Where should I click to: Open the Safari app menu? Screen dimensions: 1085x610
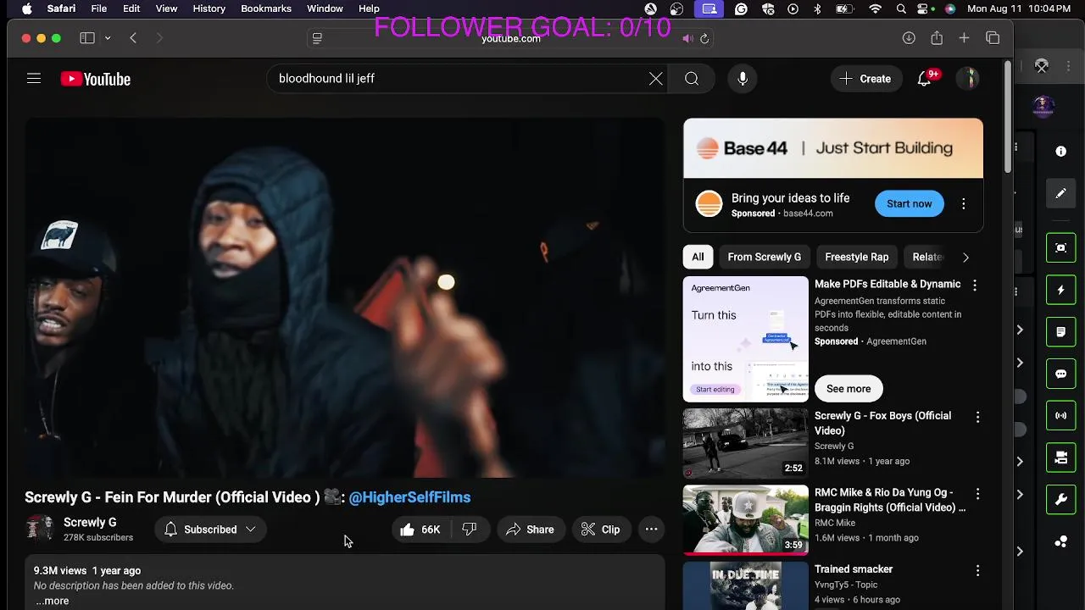61,8
